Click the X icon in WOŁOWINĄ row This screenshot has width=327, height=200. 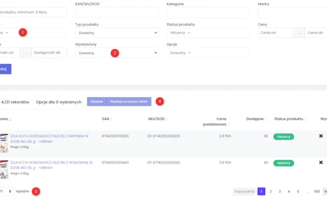pyautogui.click(x=321, y=162)
